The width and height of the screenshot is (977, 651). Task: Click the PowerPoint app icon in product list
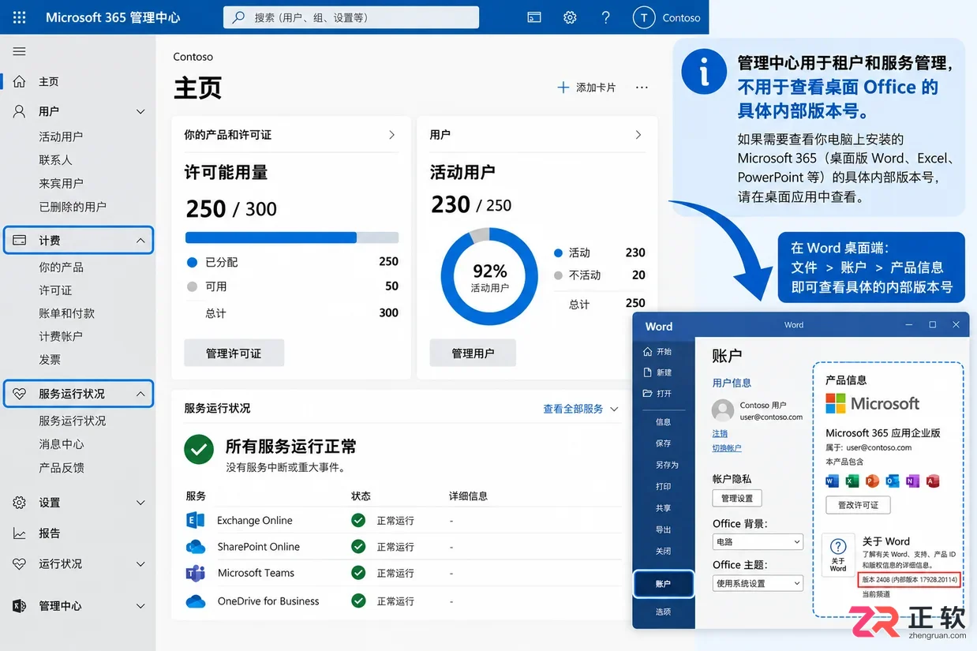[x=872, y=481]
